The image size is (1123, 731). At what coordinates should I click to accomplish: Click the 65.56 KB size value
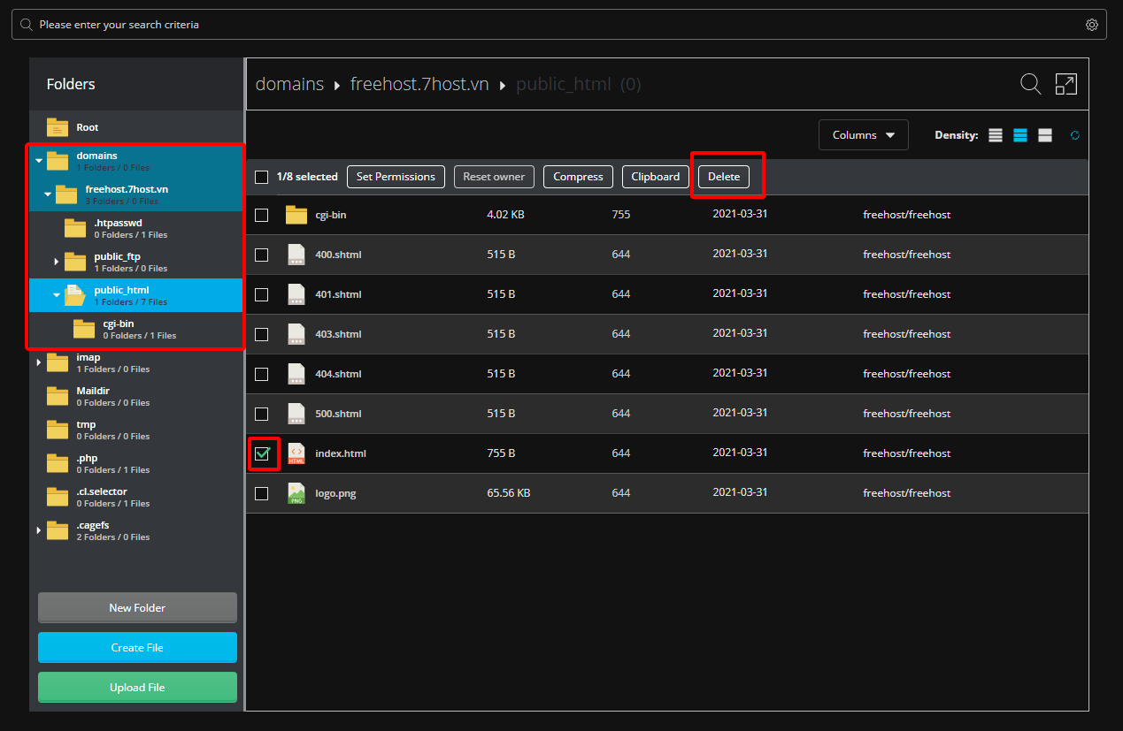[x=509, y=493]
